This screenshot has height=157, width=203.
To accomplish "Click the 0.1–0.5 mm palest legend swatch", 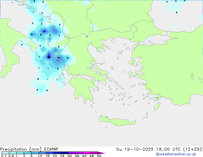I will 5,153.
